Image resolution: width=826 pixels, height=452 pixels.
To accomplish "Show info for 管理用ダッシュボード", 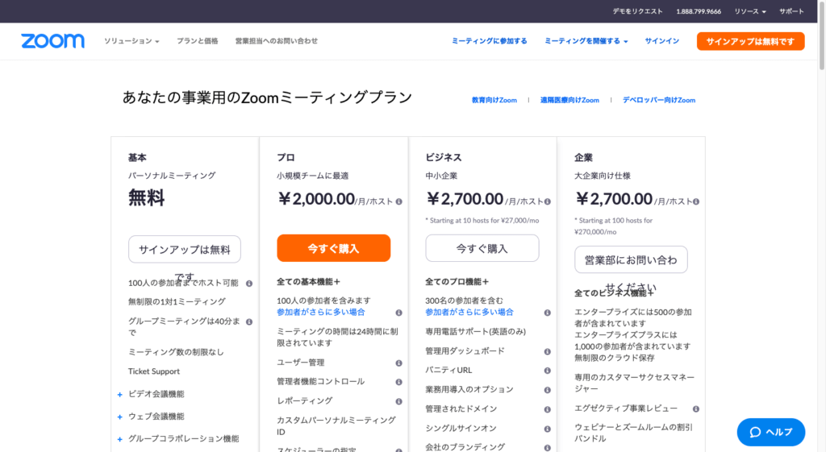I will 548,351.
